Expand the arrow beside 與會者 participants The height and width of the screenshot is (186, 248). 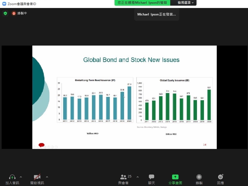click(x=138, y=177)
